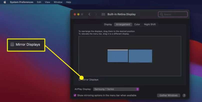Close the preferences window red button

pos(75,14)
